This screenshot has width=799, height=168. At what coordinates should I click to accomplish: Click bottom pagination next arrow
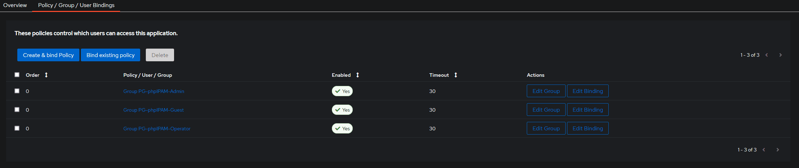pyautogui.click(x=778, y=150)
